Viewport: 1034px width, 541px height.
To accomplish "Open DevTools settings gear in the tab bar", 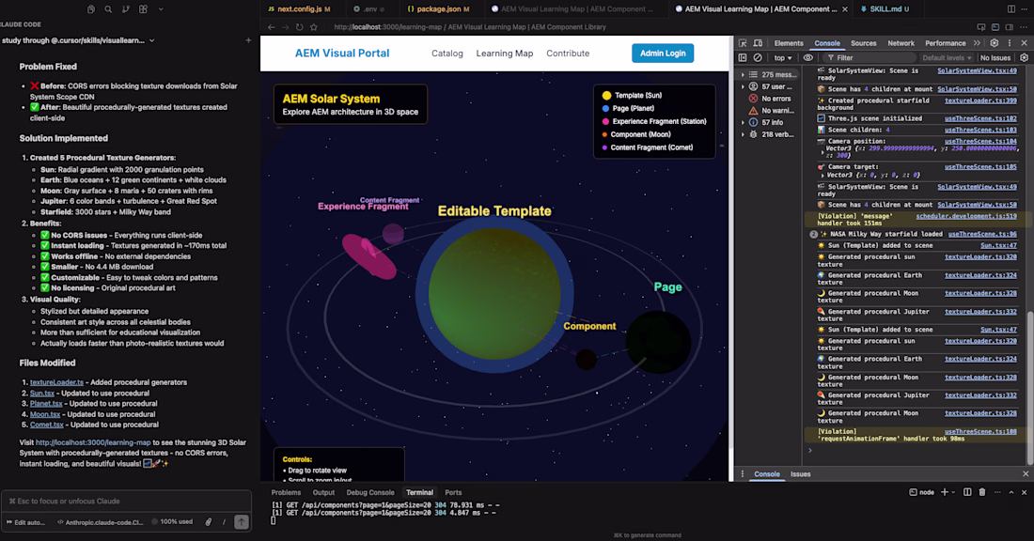I will pyautogui.click(x=995, y=43).
